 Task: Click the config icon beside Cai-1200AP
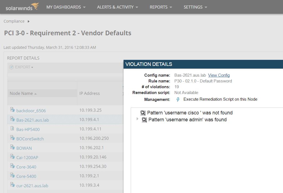tap(12, 156)
